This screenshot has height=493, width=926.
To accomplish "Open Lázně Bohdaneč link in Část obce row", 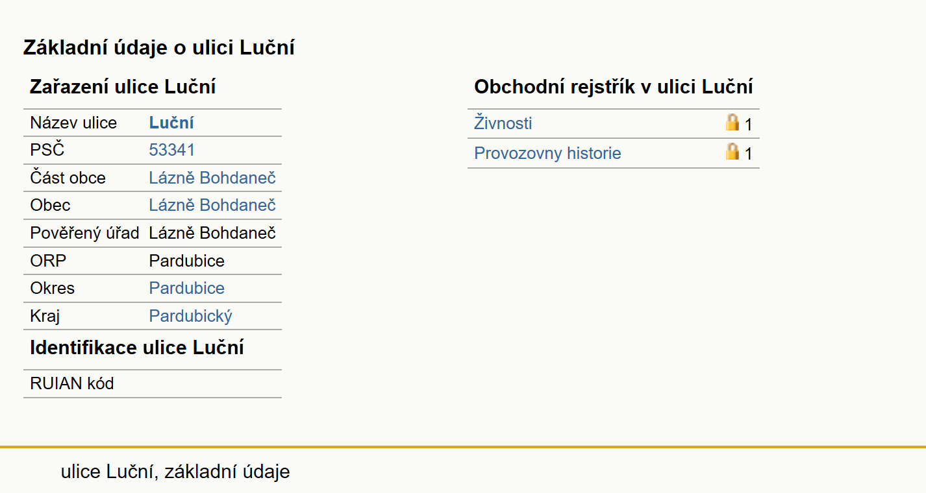I will (212, 178).
